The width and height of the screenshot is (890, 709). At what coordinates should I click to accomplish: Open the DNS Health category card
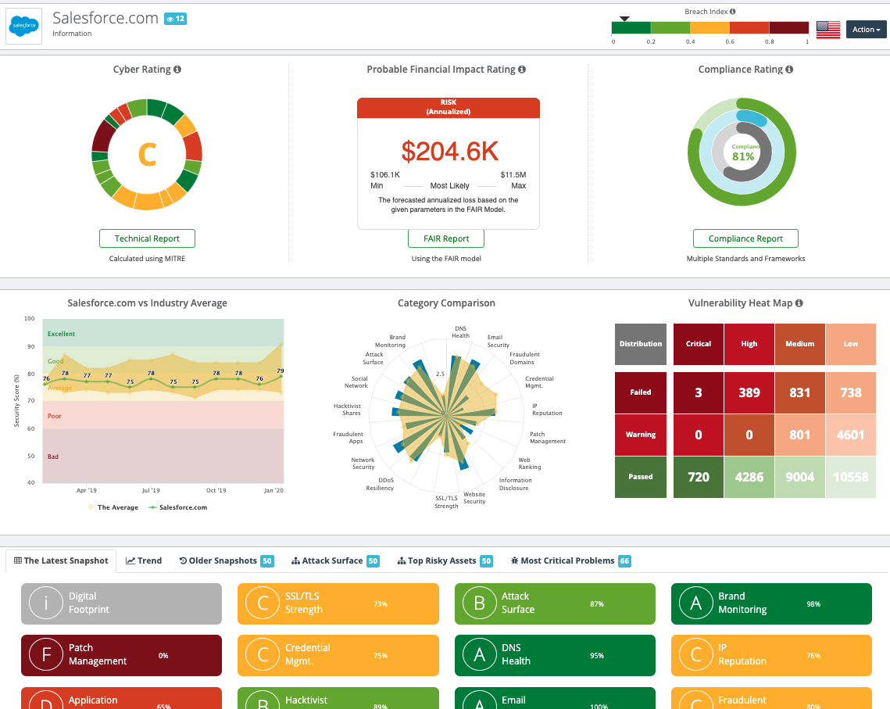(555, 655)
